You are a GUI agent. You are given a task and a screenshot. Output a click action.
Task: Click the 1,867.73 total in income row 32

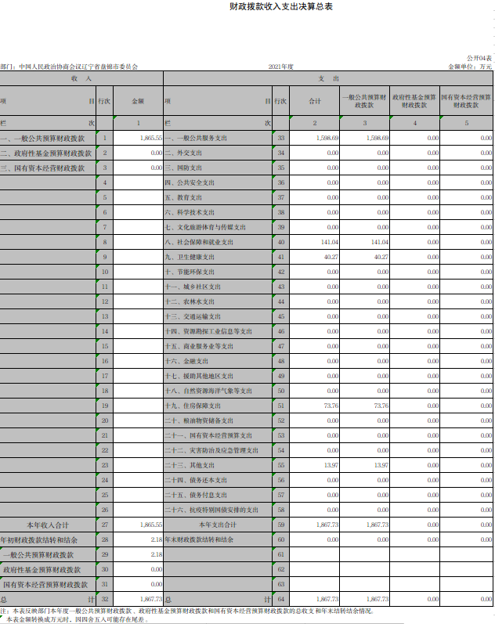tap(151, 599)
